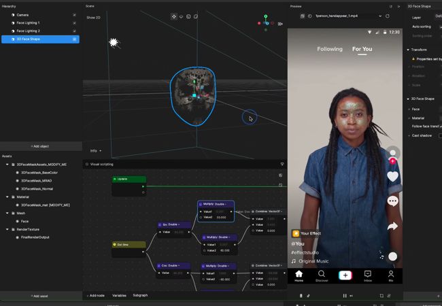Click the upper graph view icon on right
This screenshot has height=306, width=442.
point(280,175)
